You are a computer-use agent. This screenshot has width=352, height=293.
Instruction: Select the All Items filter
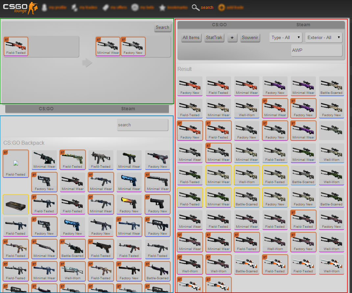coord(191,38)
